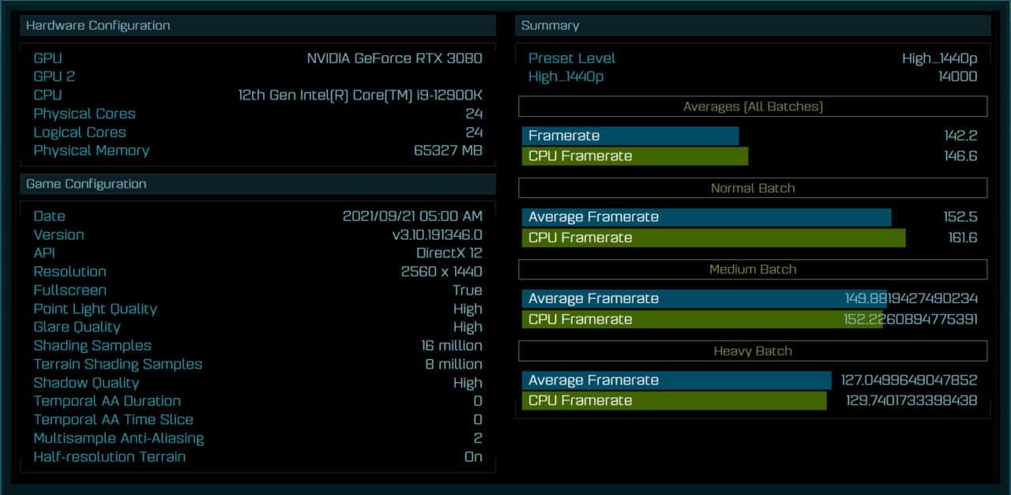Click the blue Framerate bar under Averages
The width and height of the screenshot is (1011, 495).
[x=630, y=136]
